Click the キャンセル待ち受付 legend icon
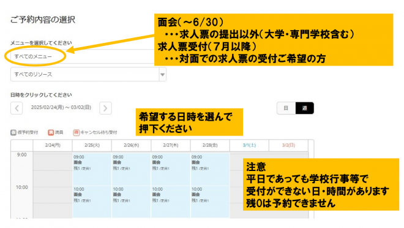This screenshot has width=404, height=228. coord(76,132)
